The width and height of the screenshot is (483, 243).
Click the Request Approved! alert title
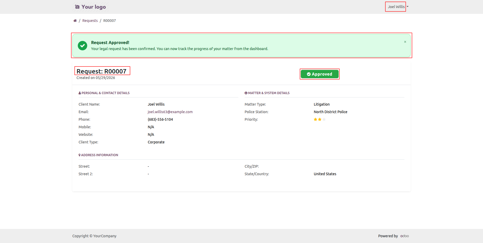[x=110, y=42]
